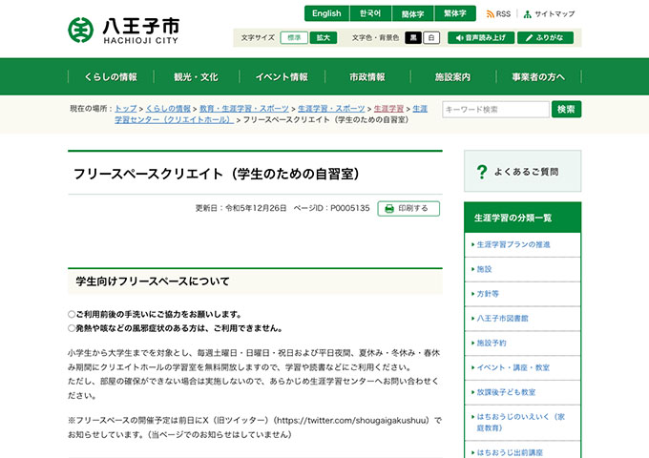Go to くらしの情報 breadcrumb link
649x458 pixels.
168,109
